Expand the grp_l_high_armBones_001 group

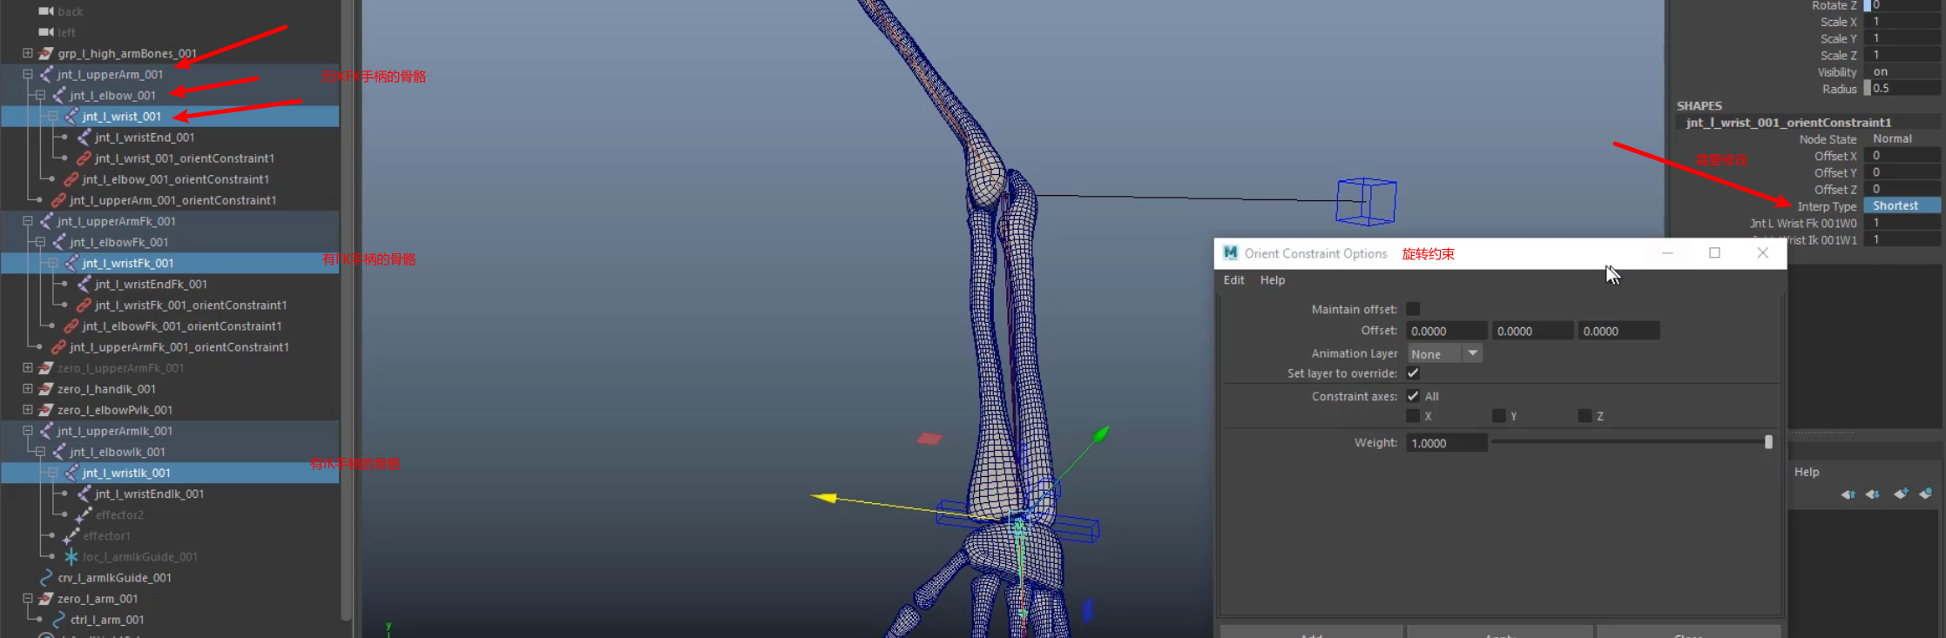coord(28,53)
